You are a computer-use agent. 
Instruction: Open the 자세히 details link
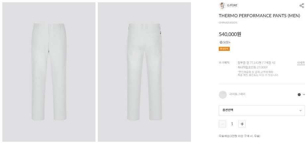301,63
